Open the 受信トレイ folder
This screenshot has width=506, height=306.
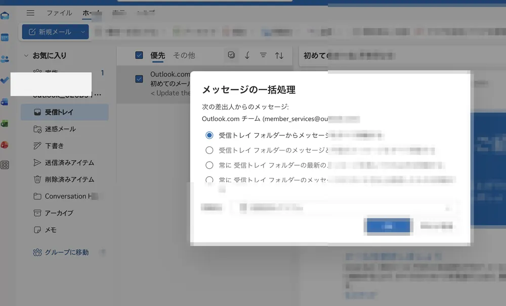click(65, 112)
